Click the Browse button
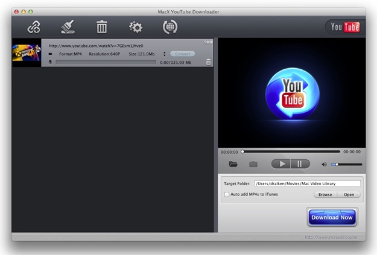The image size is (377, 255). [325, 195]
